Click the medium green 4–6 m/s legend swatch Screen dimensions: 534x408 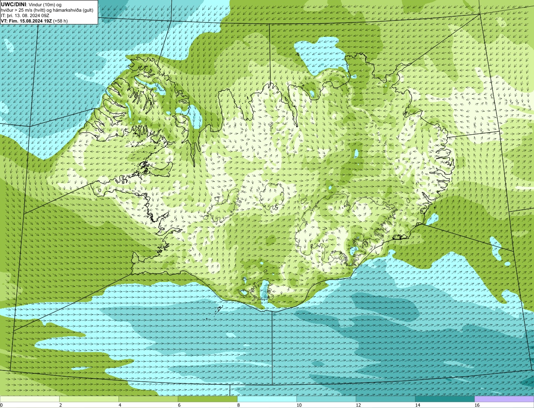point(149,399)
